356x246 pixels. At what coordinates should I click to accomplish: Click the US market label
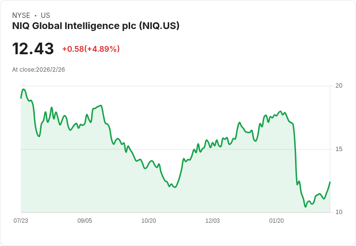tap(45, 15)
